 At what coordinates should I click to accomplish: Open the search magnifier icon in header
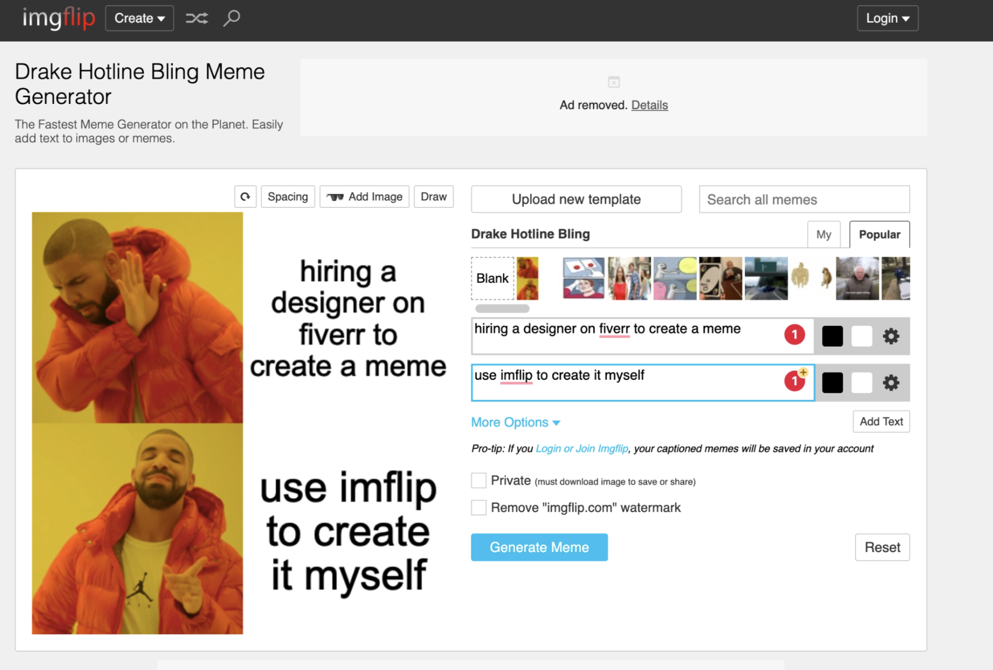click(232, 18)
